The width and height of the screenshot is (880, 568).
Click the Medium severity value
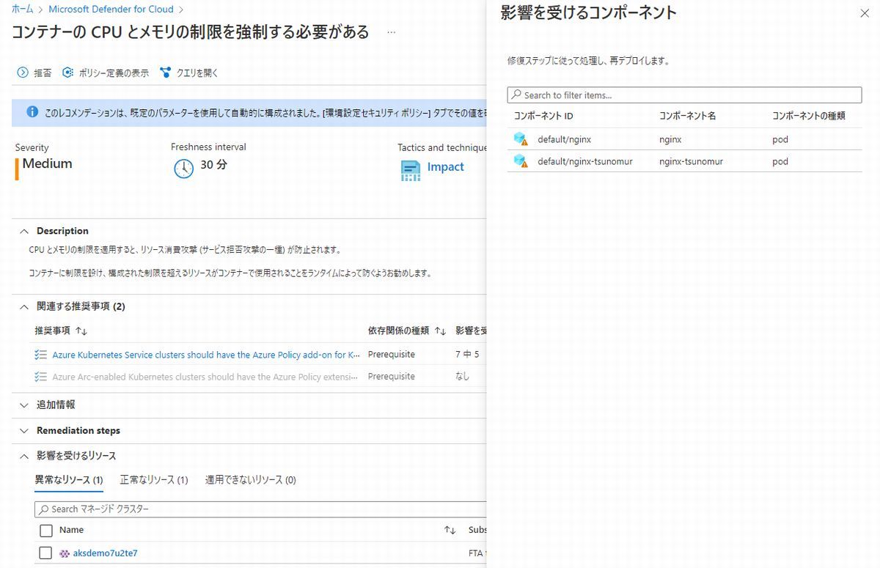[47, 164]
